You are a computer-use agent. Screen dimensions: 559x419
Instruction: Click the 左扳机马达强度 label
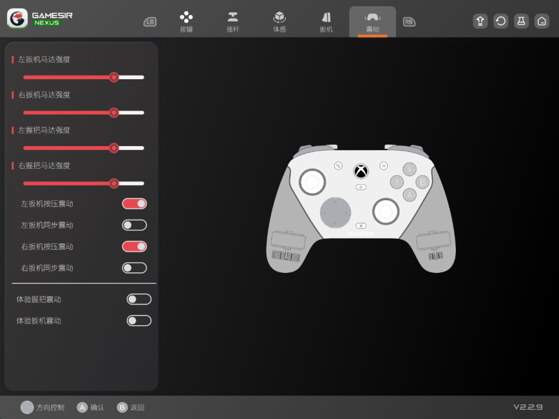coord(44,59)
